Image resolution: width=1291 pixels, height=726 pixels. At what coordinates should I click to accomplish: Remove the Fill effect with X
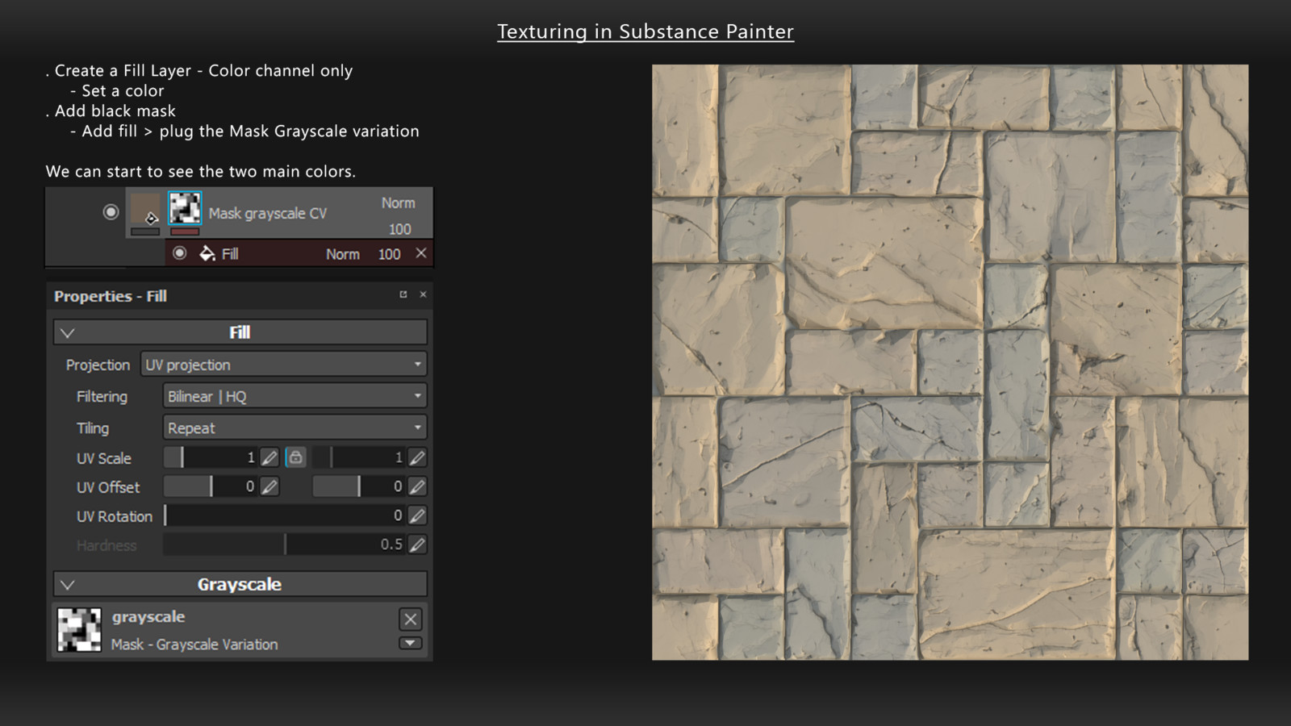click(421, 253)
